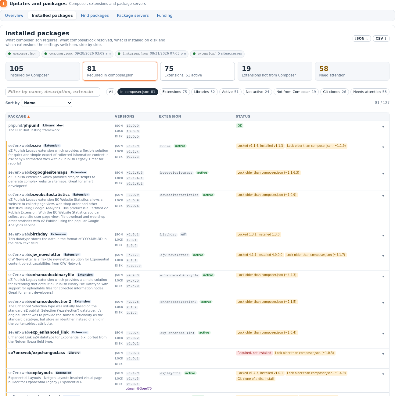This screenshot has width=395, height=396.
Task: Toggle the Not active 24 filter pill
Action: 257,92
